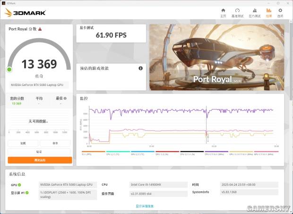The height and width of the screenshot is (214, 293).
Task: Toggle the red GPU load (%) legend entry
Action: (167, 153)
